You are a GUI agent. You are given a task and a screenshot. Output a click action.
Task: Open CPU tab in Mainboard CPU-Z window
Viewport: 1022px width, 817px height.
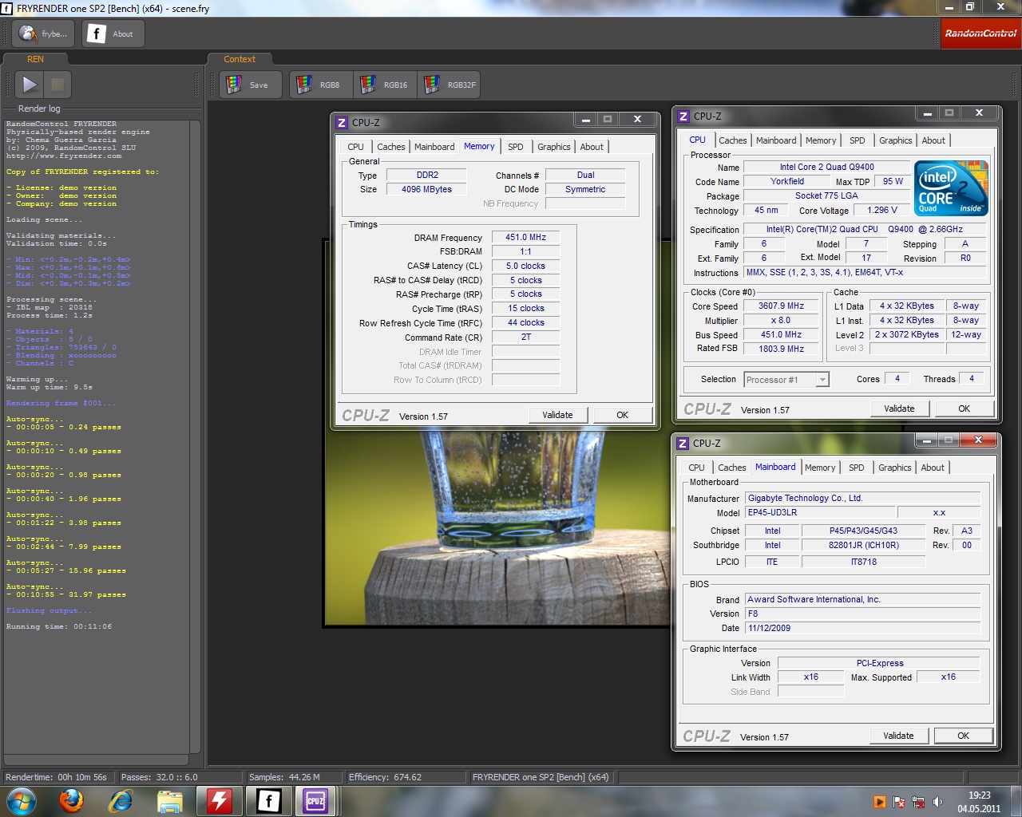tap(696, 468)
